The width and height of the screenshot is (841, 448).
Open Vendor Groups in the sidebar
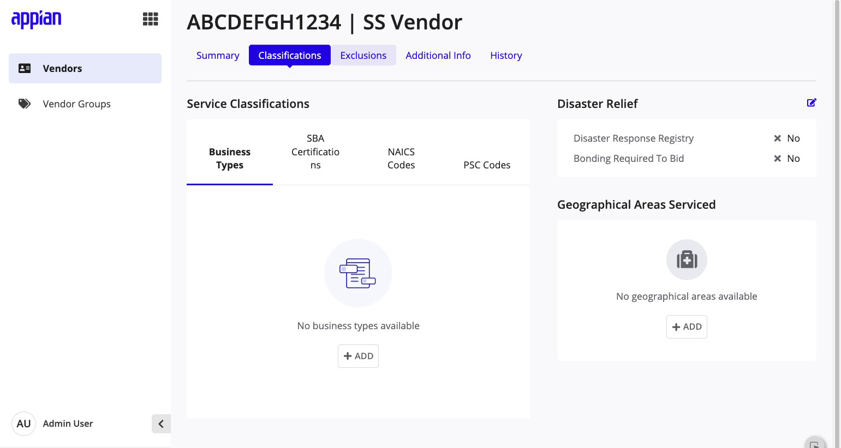pos(85,104)
